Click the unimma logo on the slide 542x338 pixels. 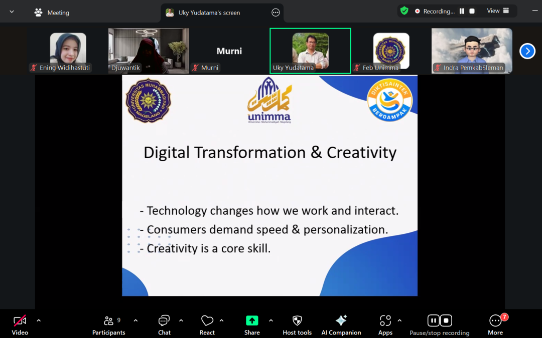[x=269, y=100]
